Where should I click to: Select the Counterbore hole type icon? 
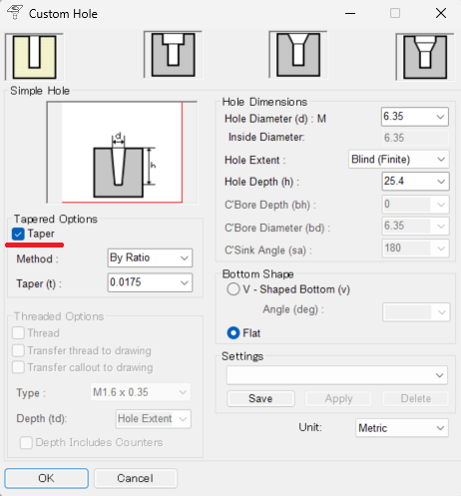(173, 55)
